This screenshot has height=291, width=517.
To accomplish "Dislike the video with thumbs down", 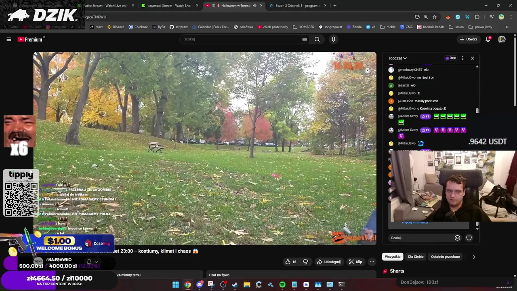I will (306, 261).
